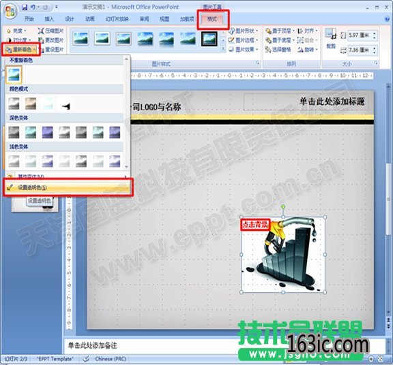
Task: Select the No Recolor thumbnail under 不重新着色
Action: pyautogui.click(x=14, y=74)
